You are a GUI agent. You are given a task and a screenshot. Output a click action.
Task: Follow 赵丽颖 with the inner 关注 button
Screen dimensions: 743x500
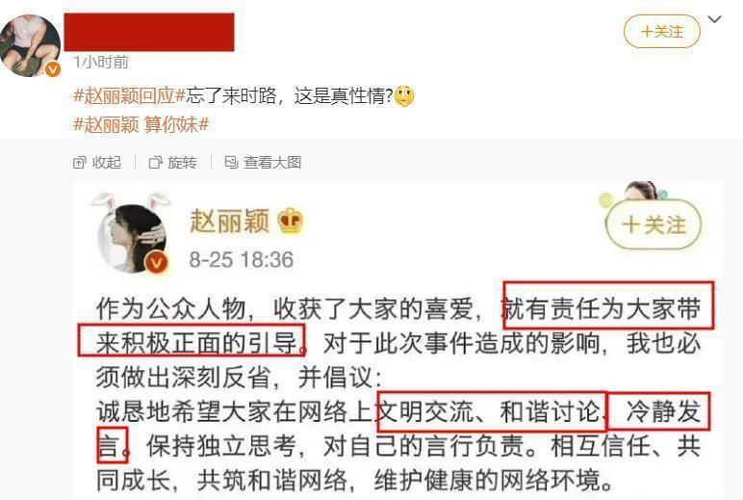pos(653,224)
